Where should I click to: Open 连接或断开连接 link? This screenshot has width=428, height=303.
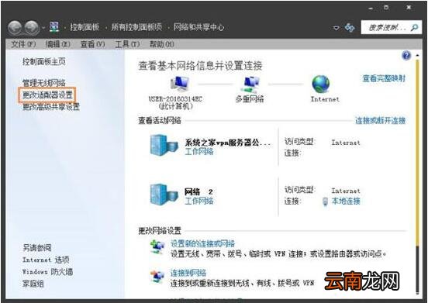(380, 121)
